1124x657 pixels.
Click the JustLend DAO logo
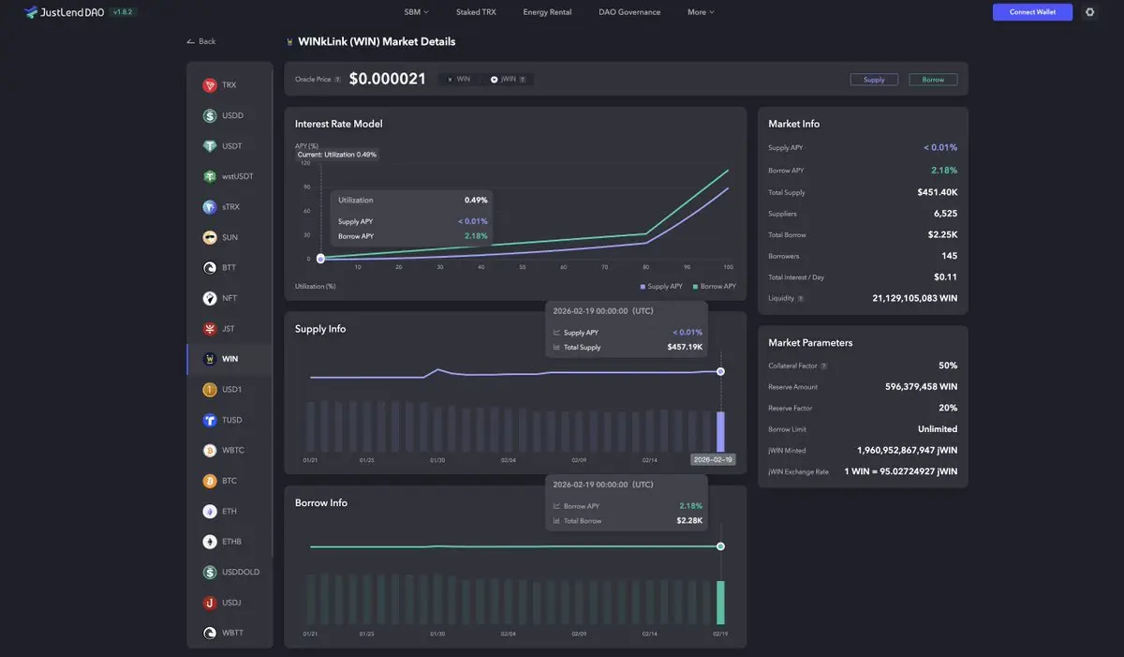point(58,12)
